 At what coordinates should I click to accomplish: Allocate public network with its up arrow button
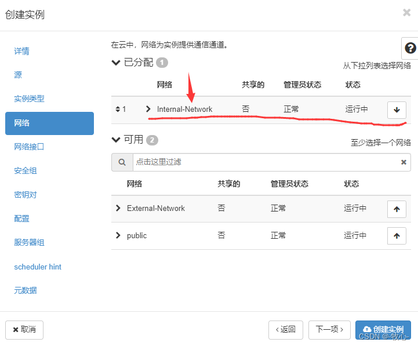(397, 236)
